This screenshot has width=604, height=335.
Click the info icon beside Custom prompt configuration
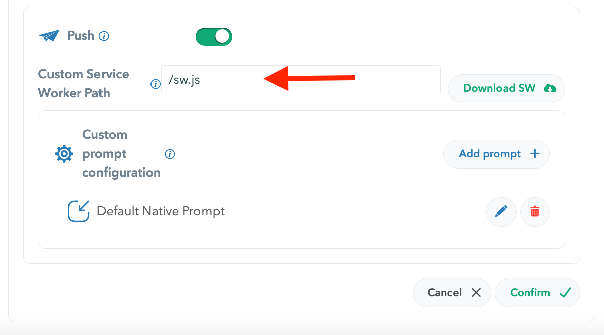point(170,154)
